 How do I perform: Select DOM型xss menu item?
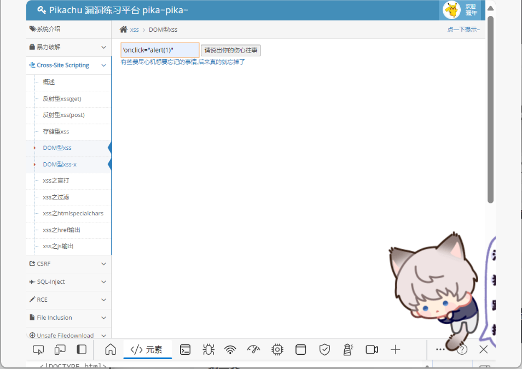click(57, 148)
